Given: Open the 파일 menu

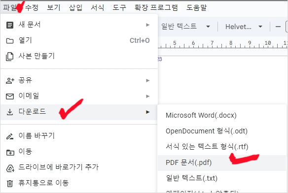Looking at the screenshot, I should [x=10, y=7].
